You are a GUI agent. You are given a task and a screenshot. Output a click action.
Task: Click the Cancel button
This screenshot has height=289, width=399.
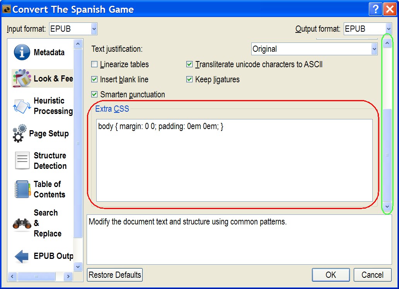pyautogui.click(x=372, y=275)
